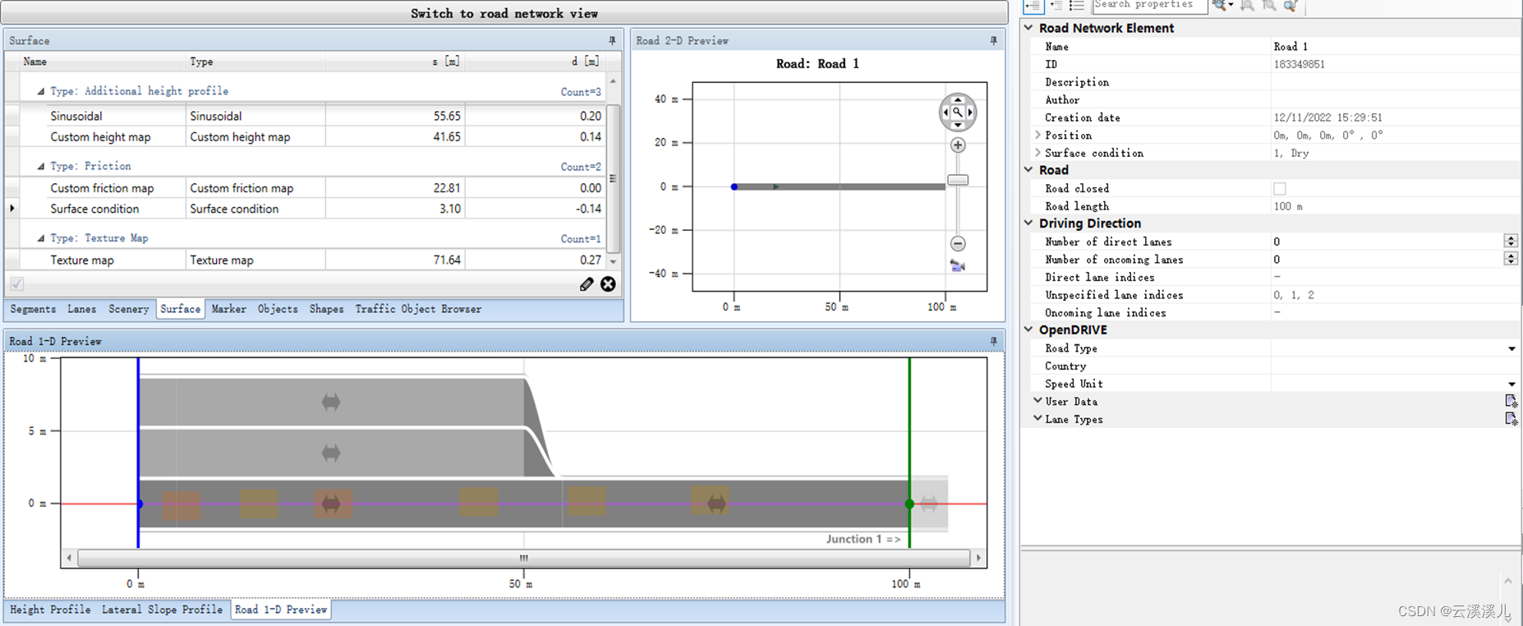Screen dimensions: 1523x626
Task: Click right arrow of 1-D preview scrollbar
Action: (978, 558)
